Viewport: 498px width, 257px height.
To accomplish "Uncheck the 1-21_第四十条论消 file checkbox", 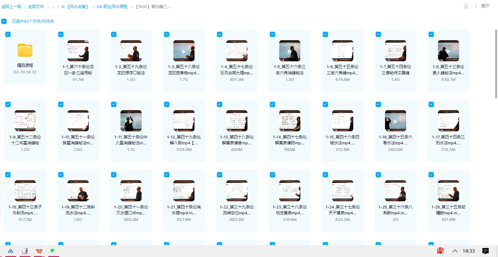I will click(167, 175).
